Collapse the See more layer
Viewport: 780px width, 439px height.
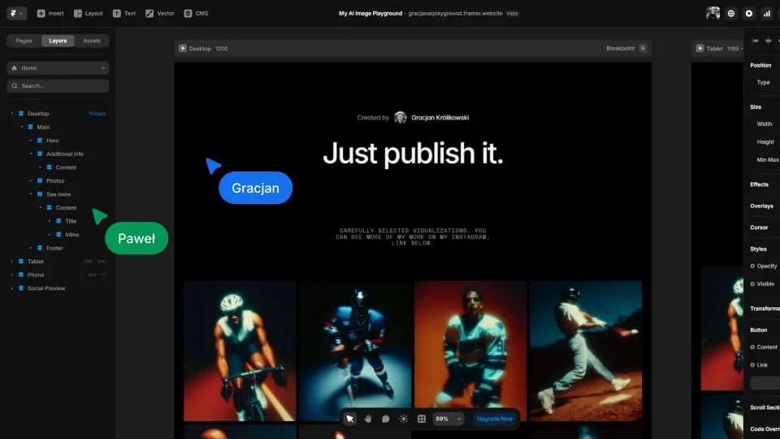[x=31, y=194]
